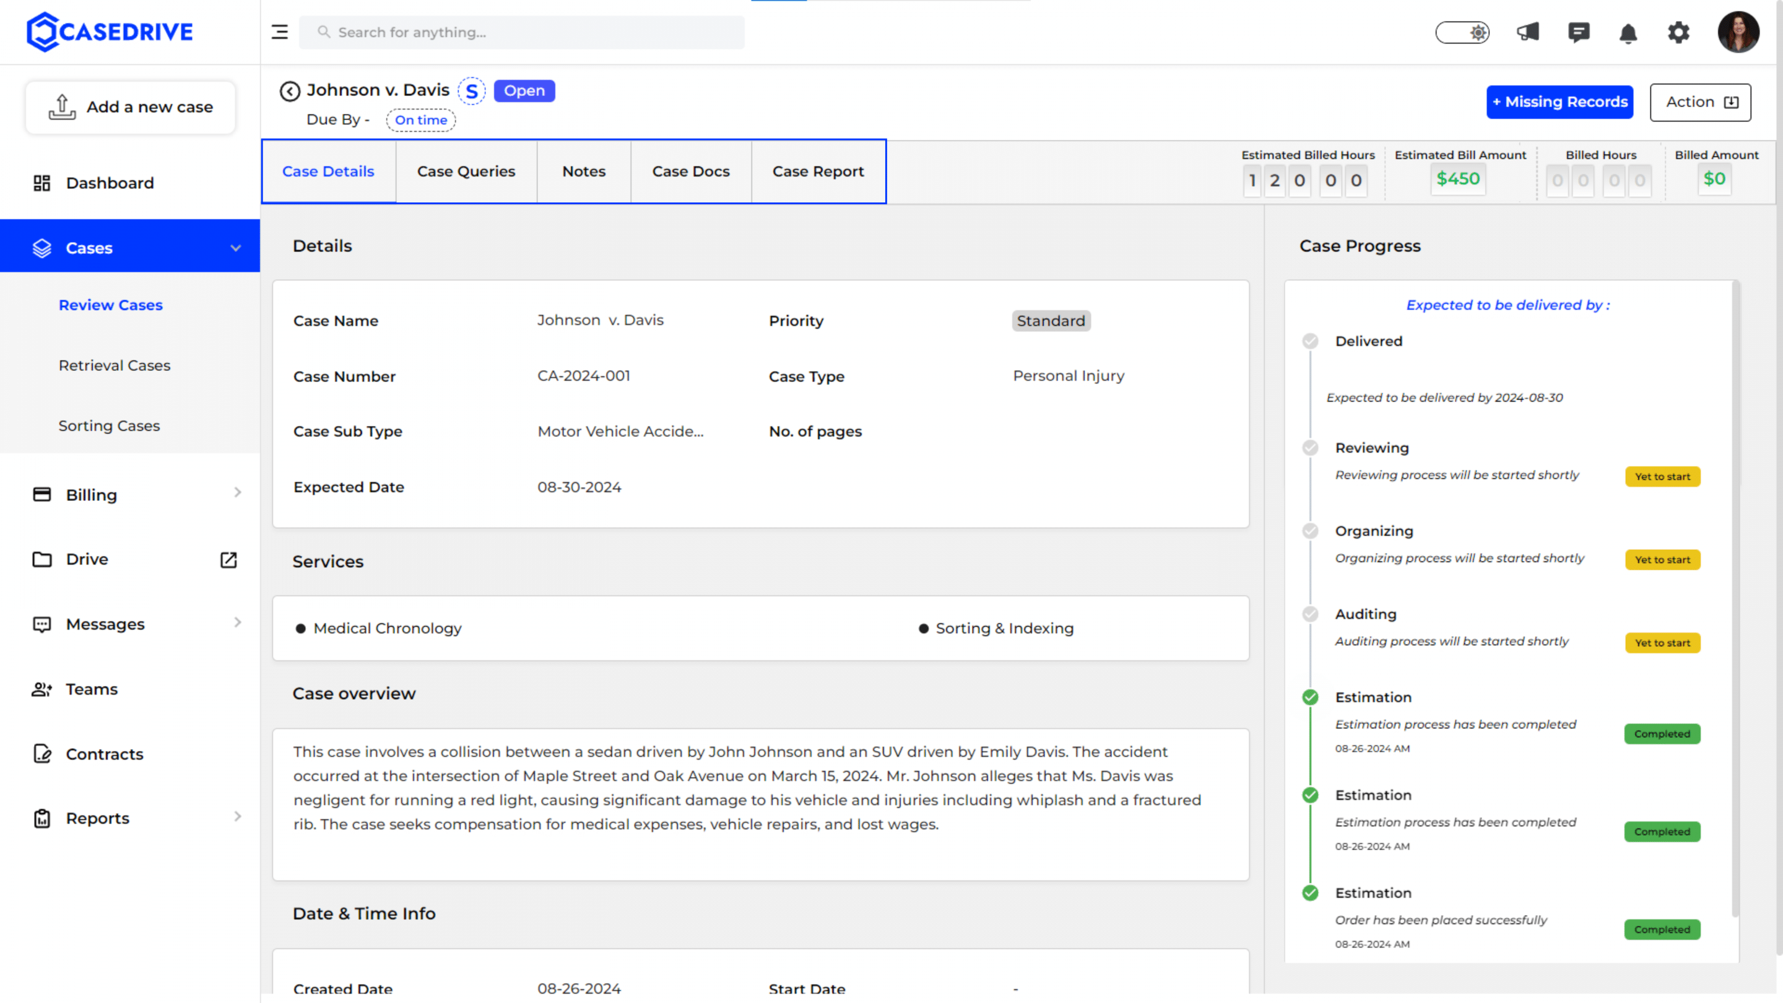The width and height of the screenshot is (1783, 1003).
Task: Toggle the hamburger menu icon
Action: [280, 32]
